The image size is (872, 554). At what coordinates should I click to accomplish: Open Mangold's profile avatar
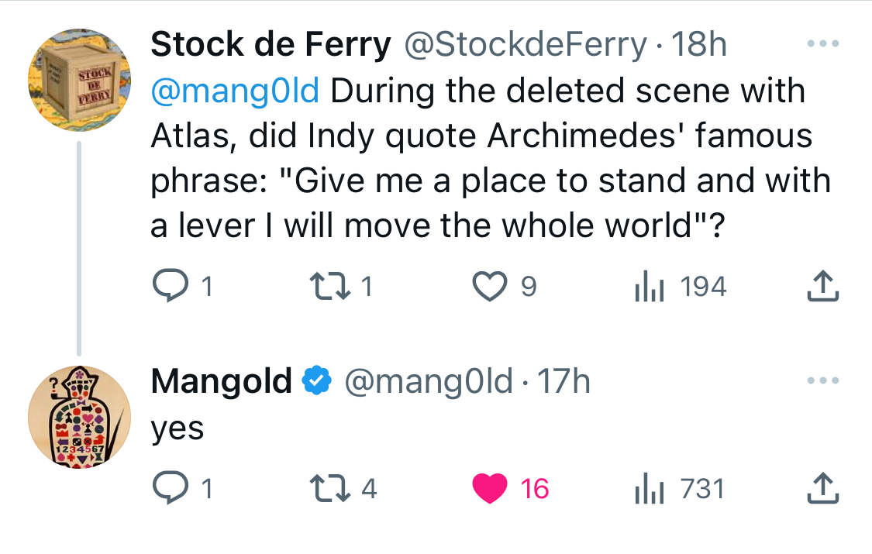click(x=79, y=416)
